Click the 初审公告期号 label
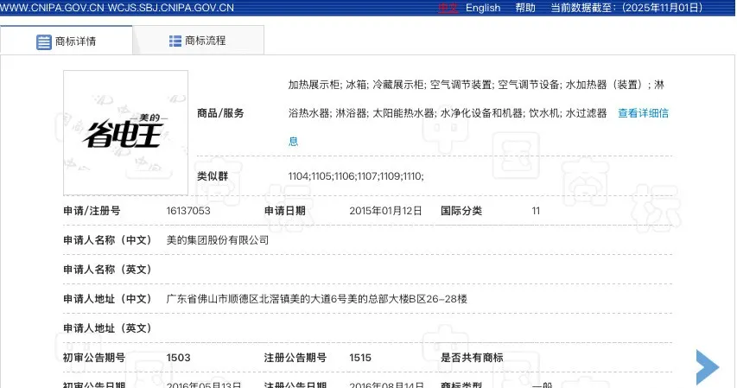 tap(94, 358)
